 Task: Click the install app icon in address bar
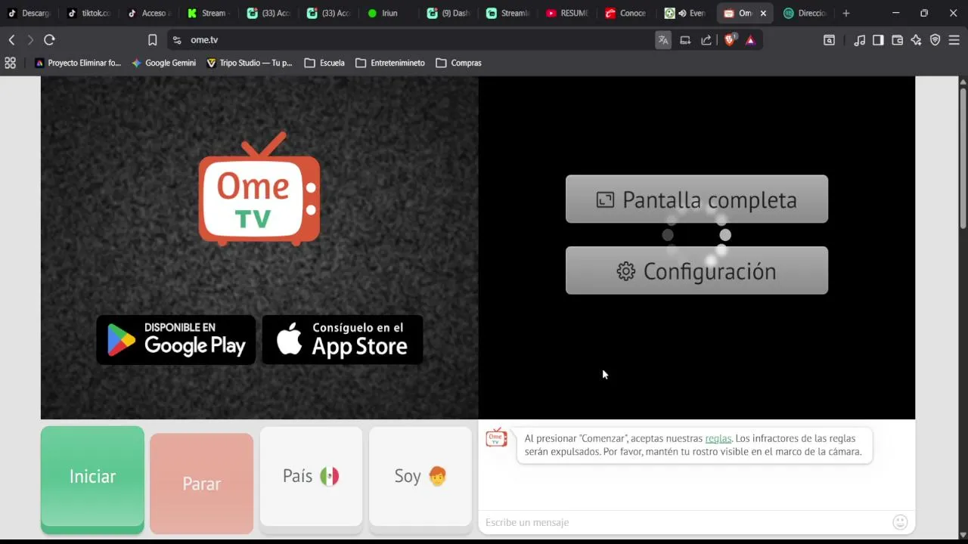(685, 40)
